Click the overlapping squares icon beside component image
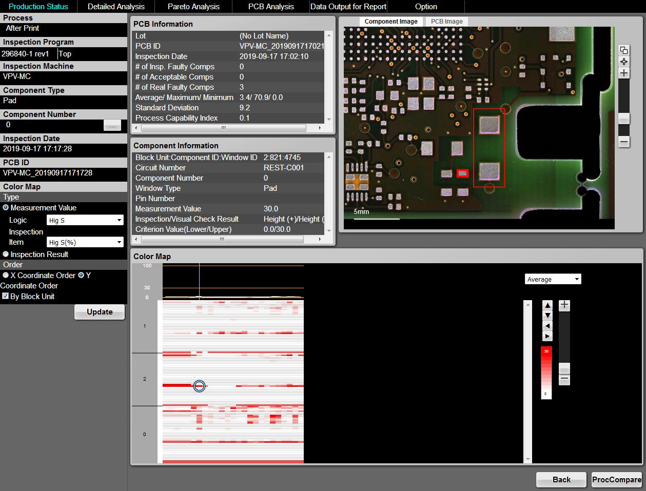 623,50
